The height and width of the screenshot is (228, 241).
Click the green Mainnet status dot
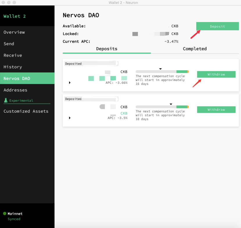[x=5, y=213]
